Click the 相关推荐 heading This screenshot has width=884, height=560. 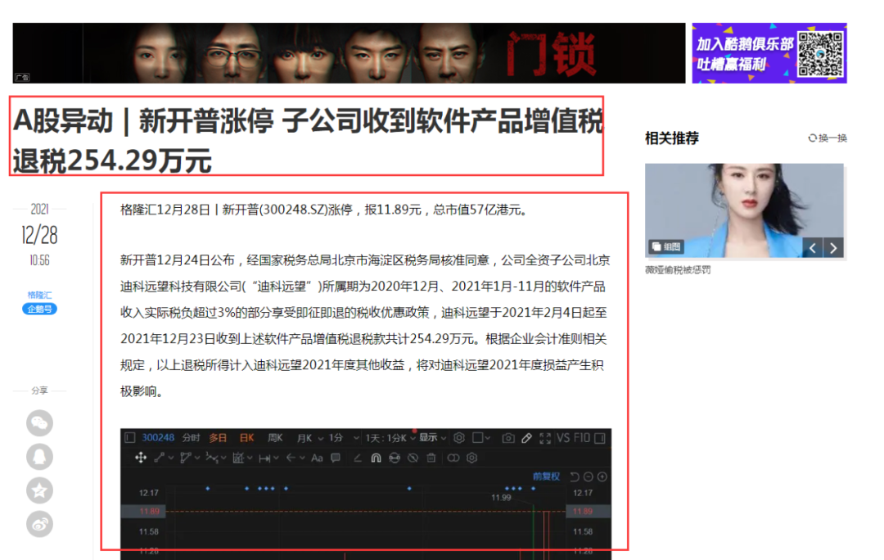pyautogui.click(x=672, y=138)
